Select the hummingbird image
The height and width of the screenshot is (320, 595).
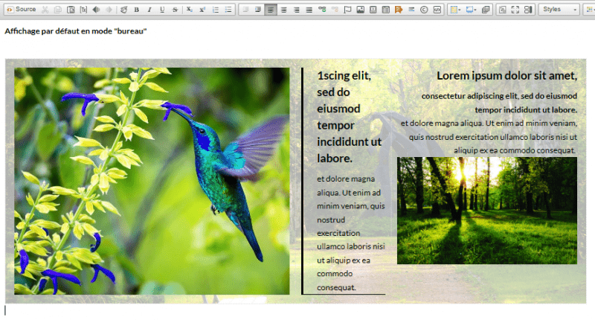click(x=152, y=181)
